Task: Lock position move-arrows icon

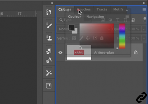Action: pos(88,38)
